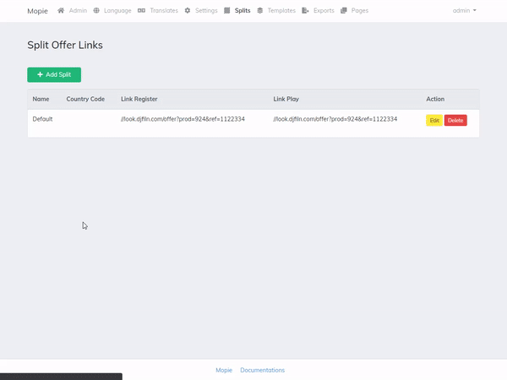The image size is (507, 380).
Task: Click the Settings gear icon
Action: pyautogui.click(x=188, y=11)
